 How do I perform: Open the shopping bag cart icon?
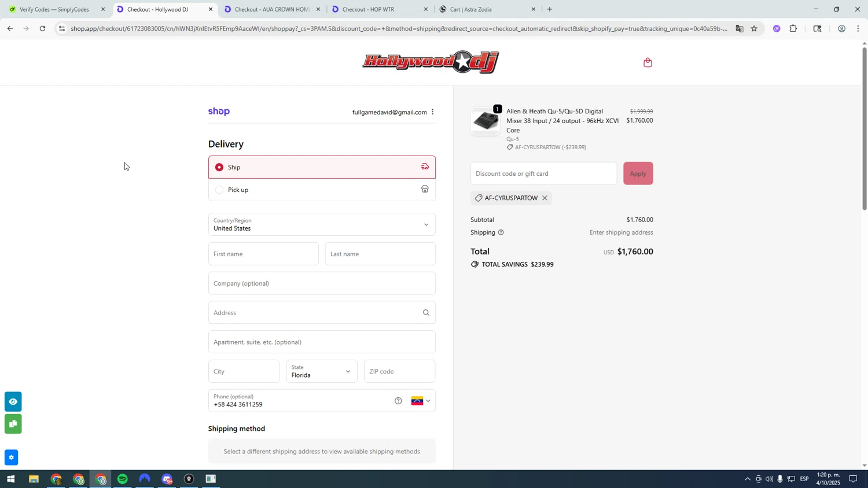point(648,62)
